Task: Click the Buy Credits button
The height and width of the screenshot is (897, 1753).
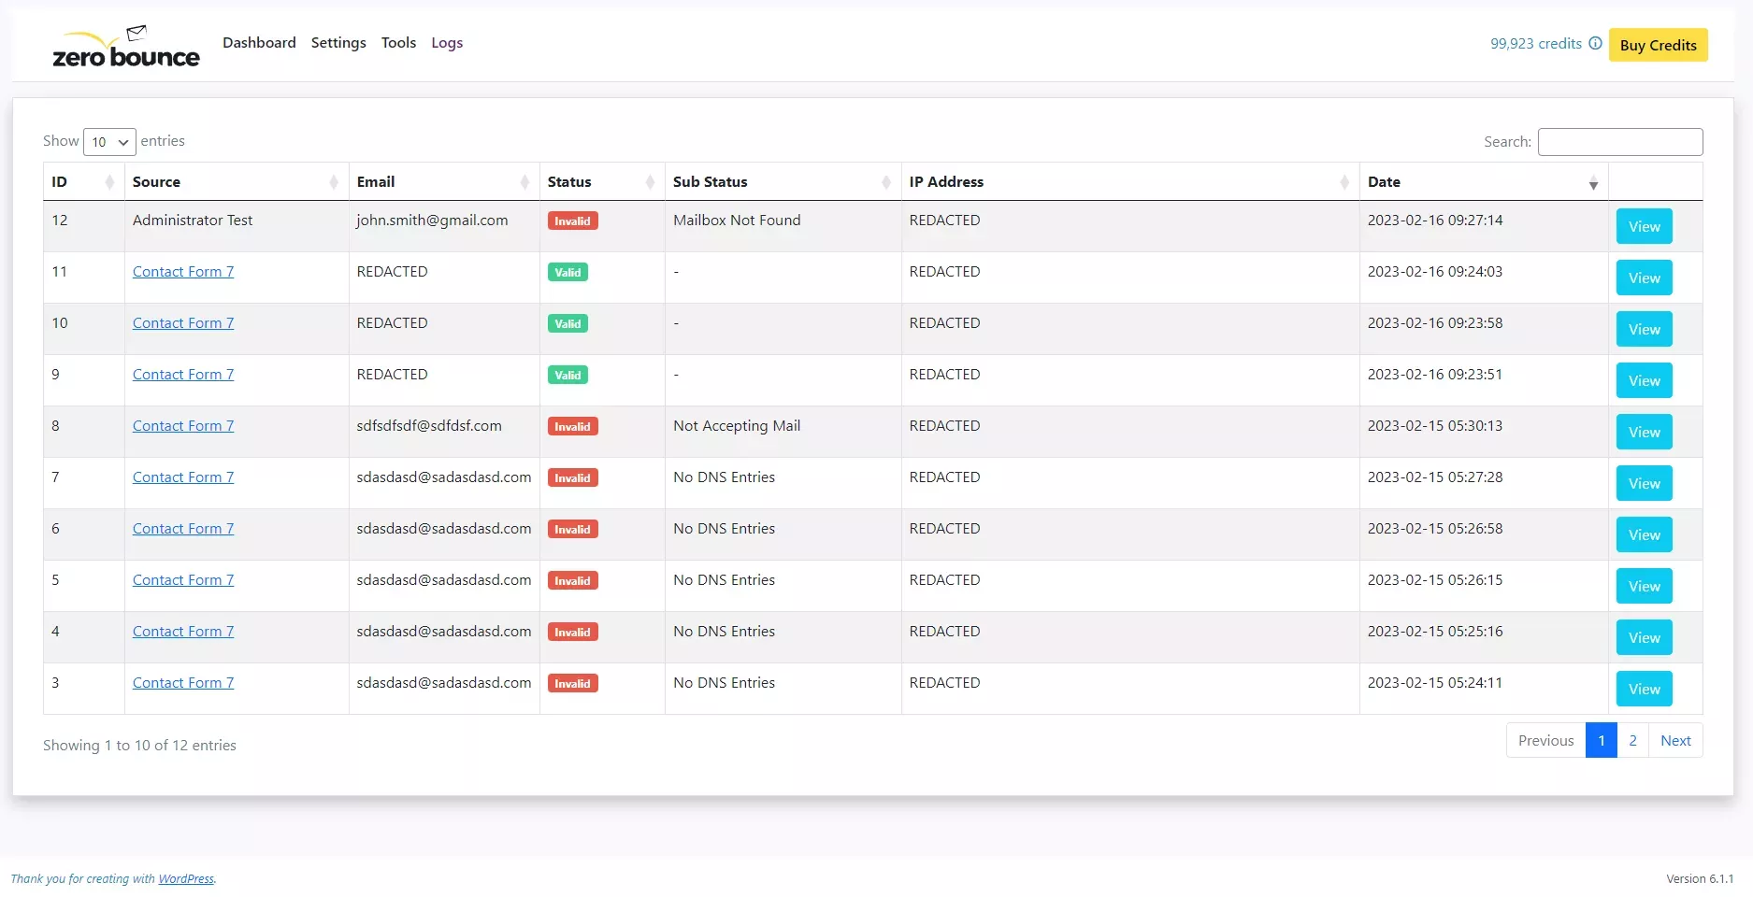Action: tap(1658, 45)
